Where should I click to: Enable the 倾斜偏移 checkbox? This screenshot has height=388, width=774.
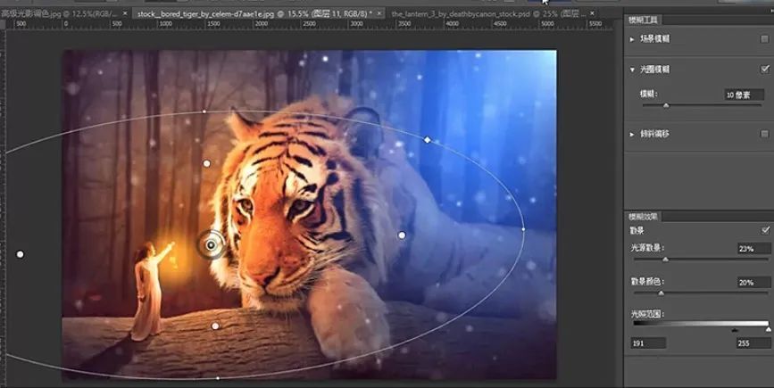point(764,134)
